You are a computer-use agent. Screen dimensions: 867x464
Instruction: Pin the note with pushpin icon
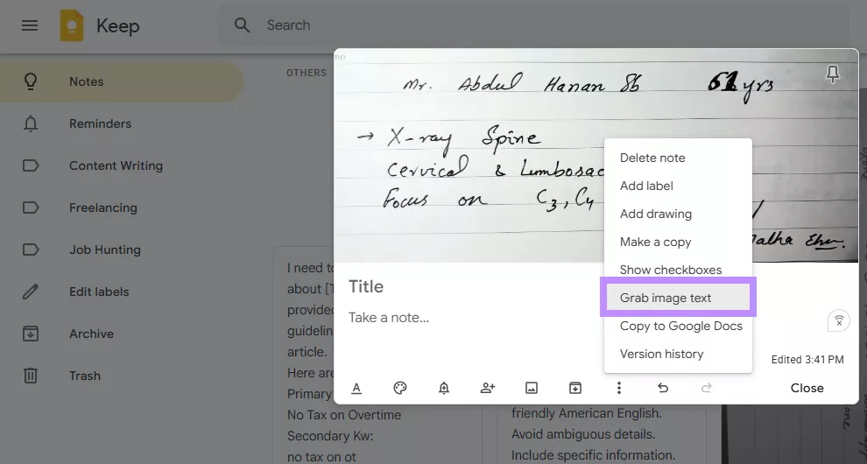coord(832,74)
